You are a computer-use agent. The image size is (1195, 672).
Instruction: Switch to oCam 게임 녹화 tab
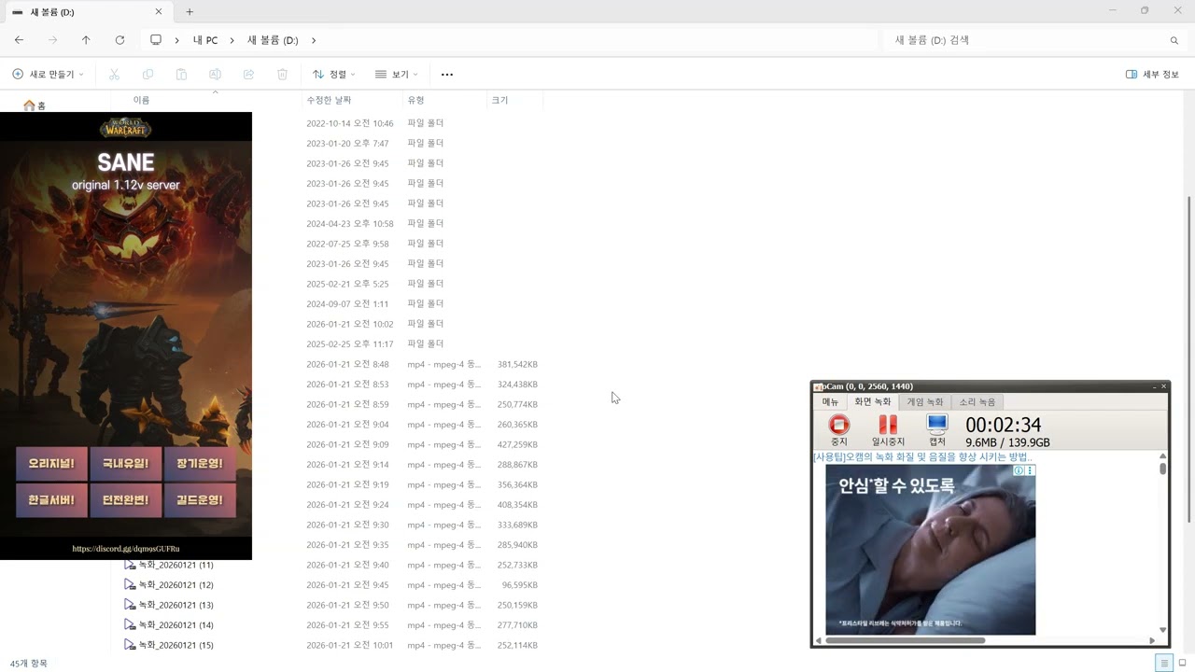pos(925,401)
